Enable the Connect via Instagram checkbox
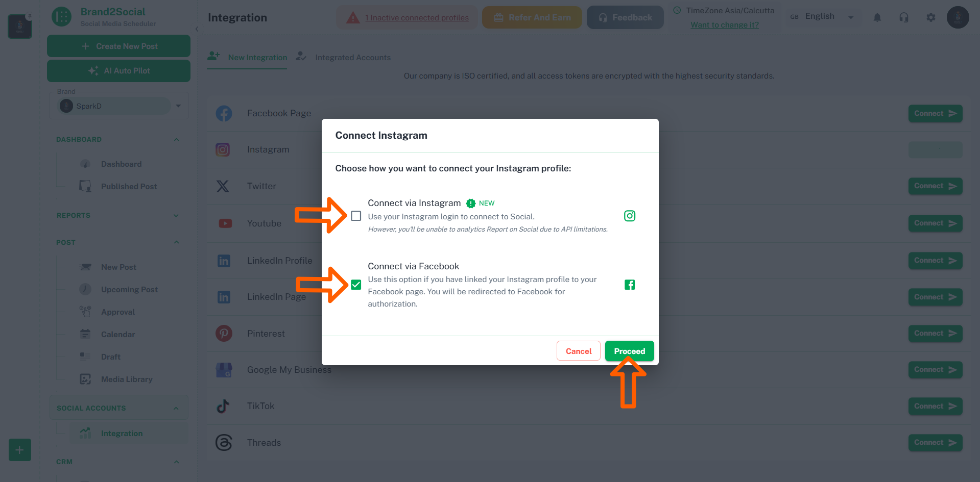980x482 pixels. [356, 216]
